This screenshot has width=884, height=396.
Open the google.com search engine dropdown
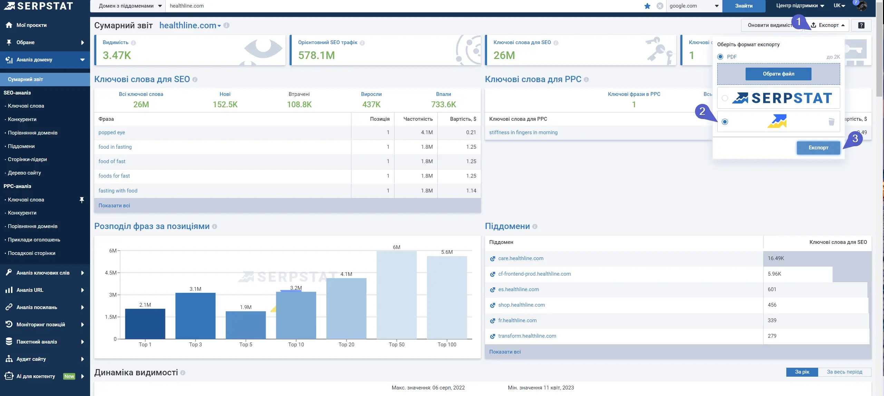tap(694, 6)
